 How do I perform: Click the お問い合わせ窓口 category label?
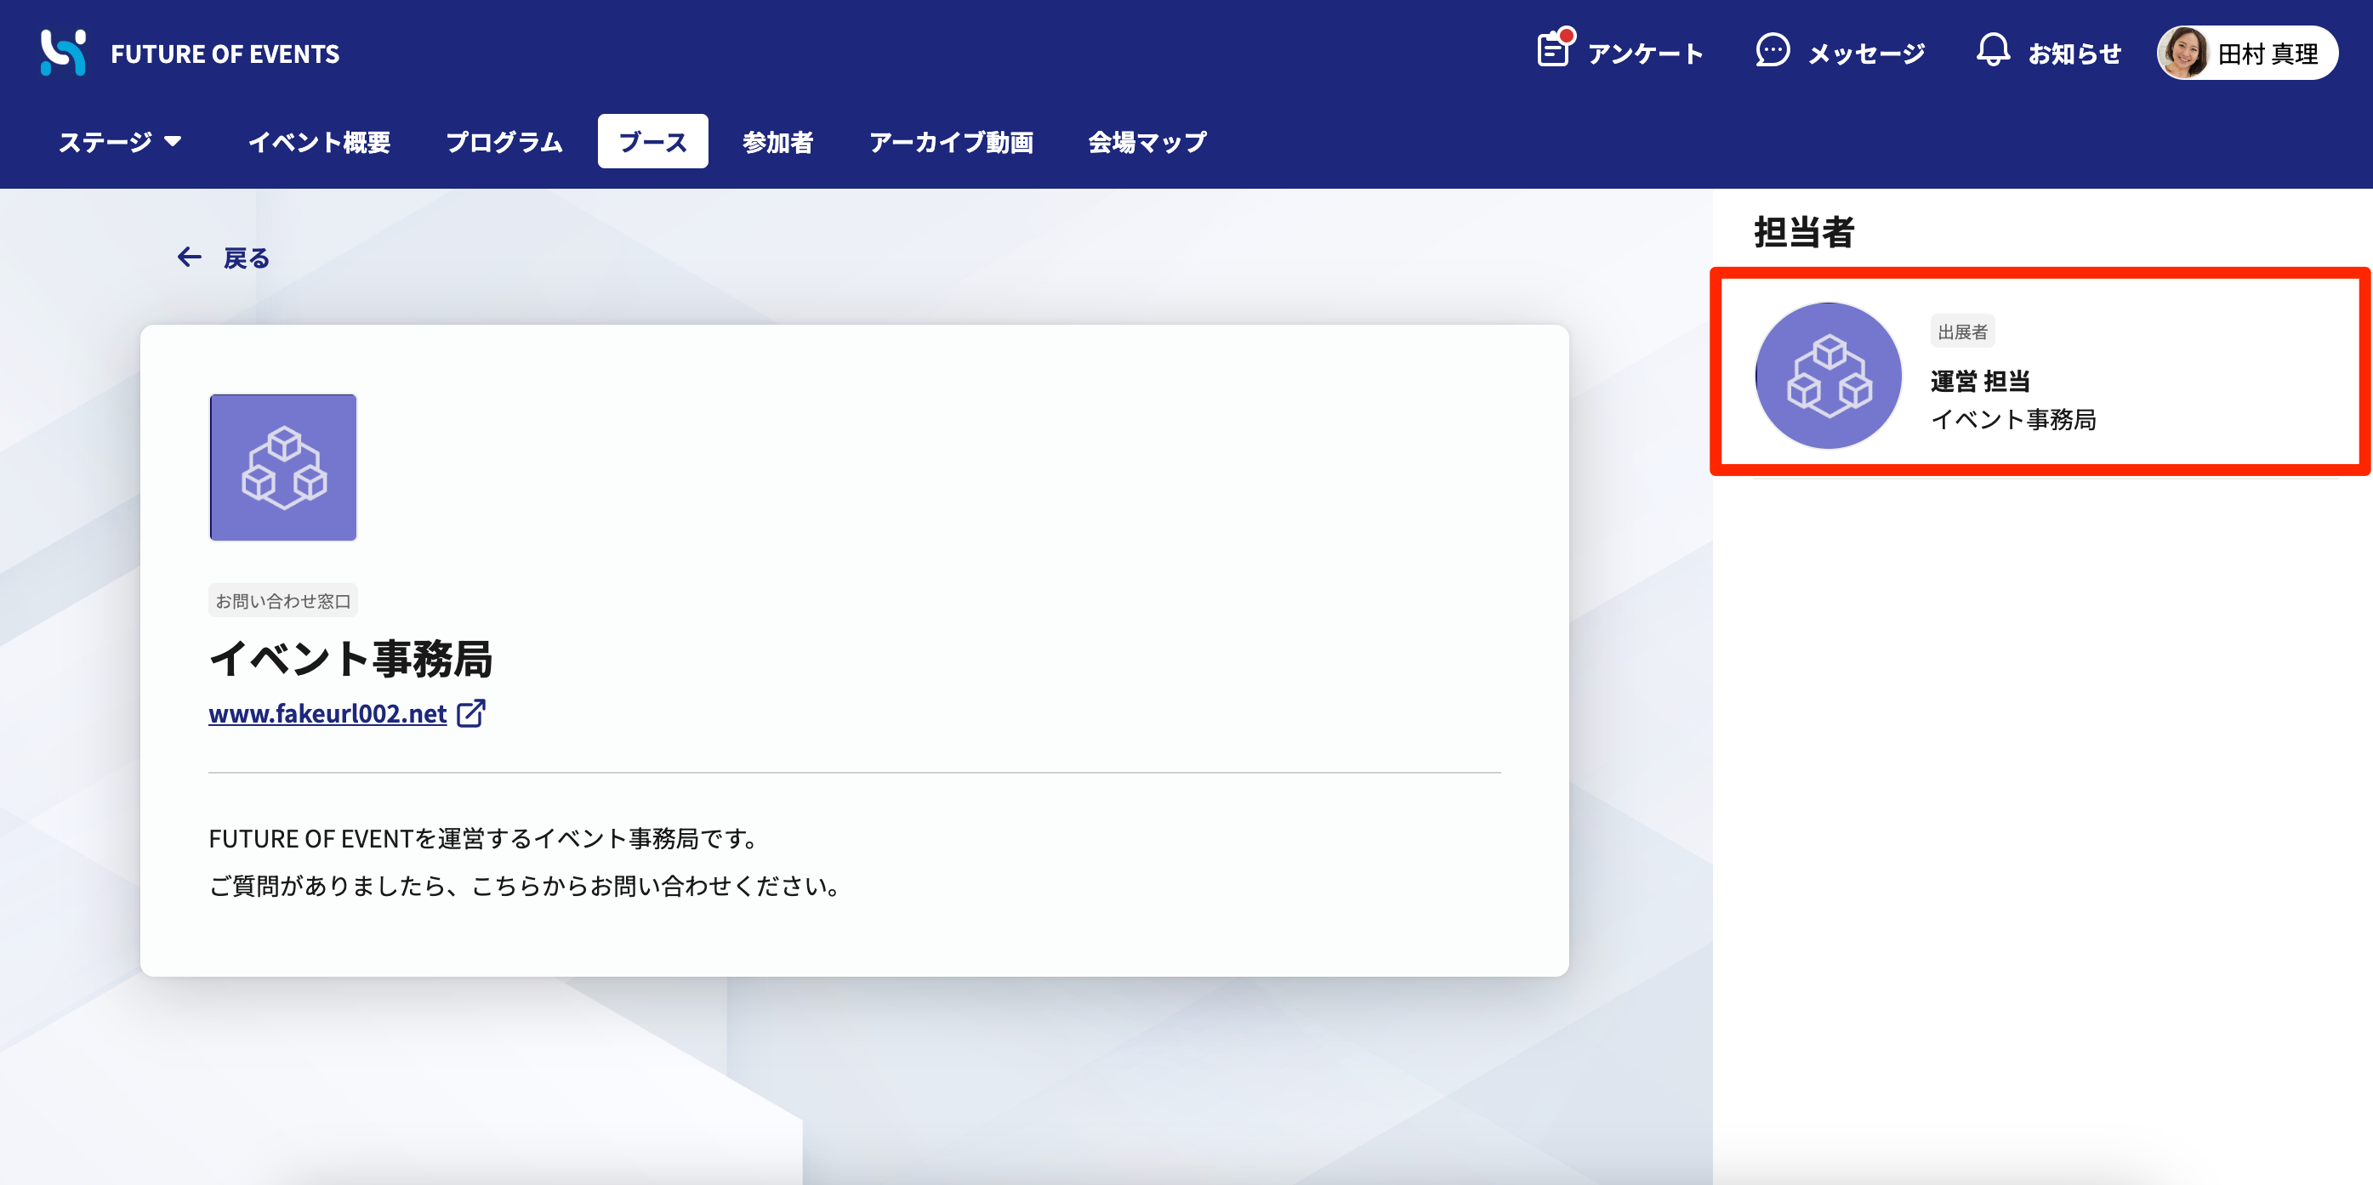[x=283, y=599]
